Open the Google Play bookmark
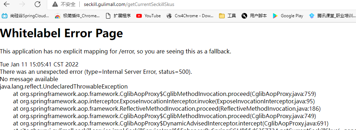 tap(288, 16)
